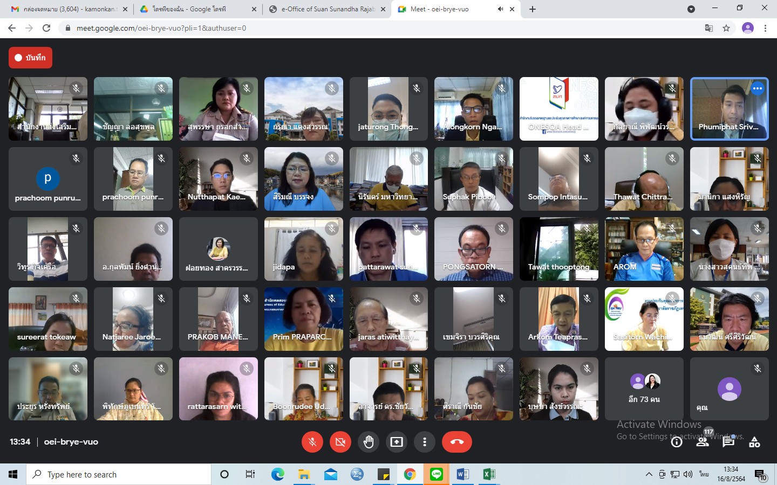Switch to e-Office Suan Sunandha tab
The height and width of the screenshot is (485, 777).
pos(327,9)
